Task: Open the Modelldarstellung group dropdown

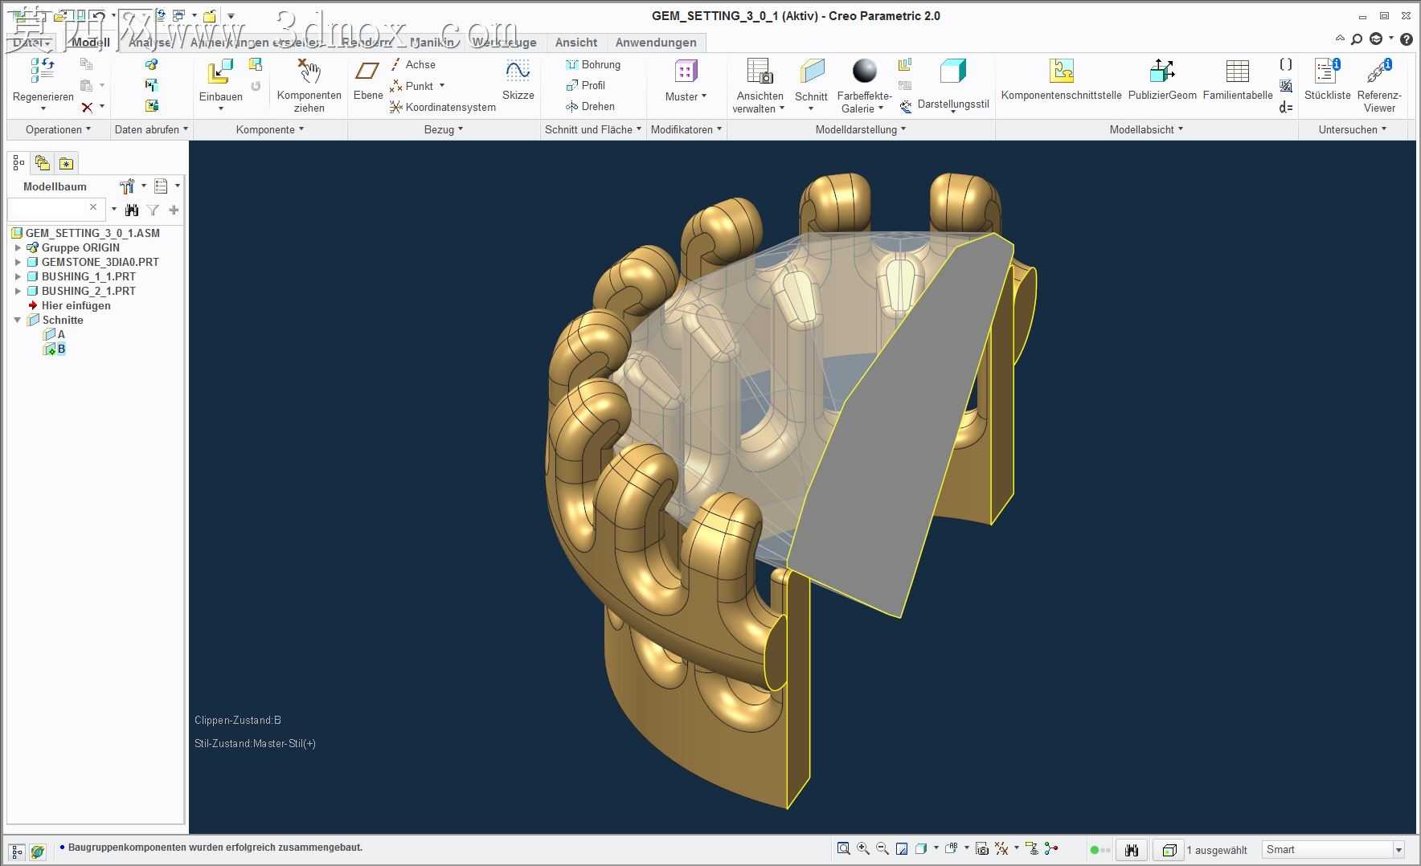Action: pos(861,129)
